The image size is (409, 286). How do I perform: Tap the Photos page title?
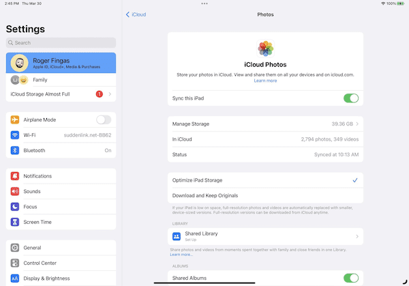coord(266,14)
